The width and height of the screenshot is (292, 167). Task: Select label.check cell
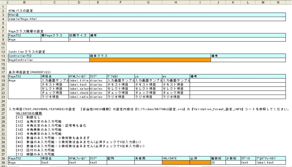click(x=79, y=93)
